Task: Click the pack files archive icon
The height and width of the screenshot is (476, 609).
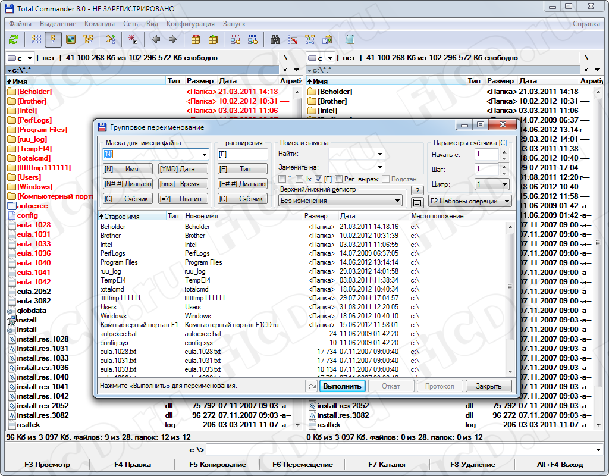Action: tap(196, 39)
